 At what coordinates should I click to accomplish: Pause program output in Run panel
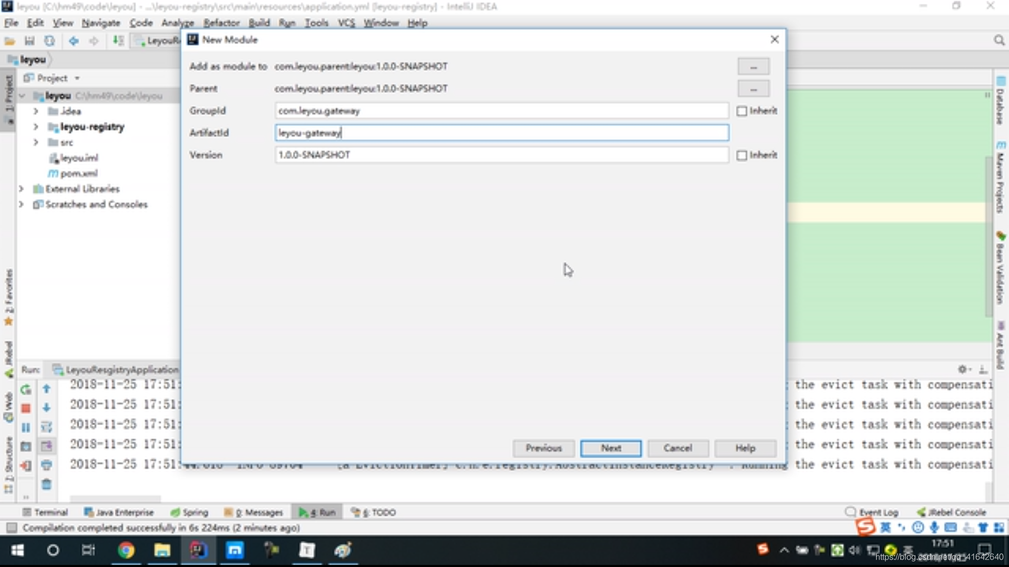pos(26,427)
